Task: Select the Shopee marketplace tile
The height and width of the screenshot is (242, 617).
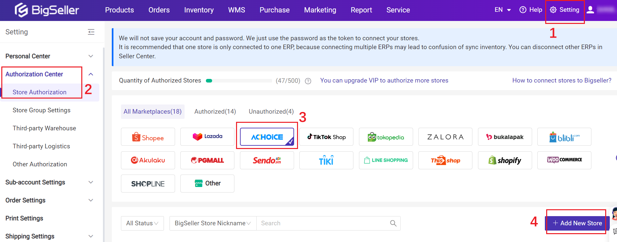Action: click(x=148, y=137)
